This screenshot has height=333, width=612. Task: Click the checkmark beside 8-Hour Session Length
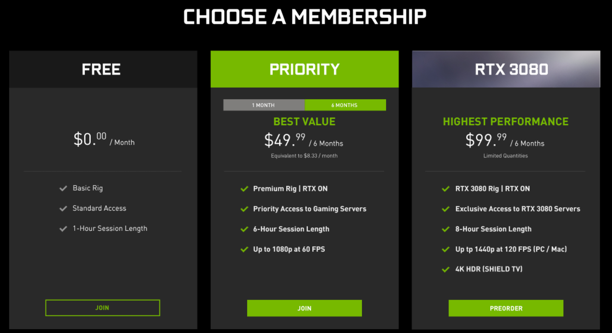[446, 229]
